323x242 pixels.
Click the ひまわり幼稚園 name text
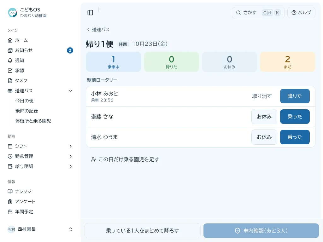pos(33,16)
